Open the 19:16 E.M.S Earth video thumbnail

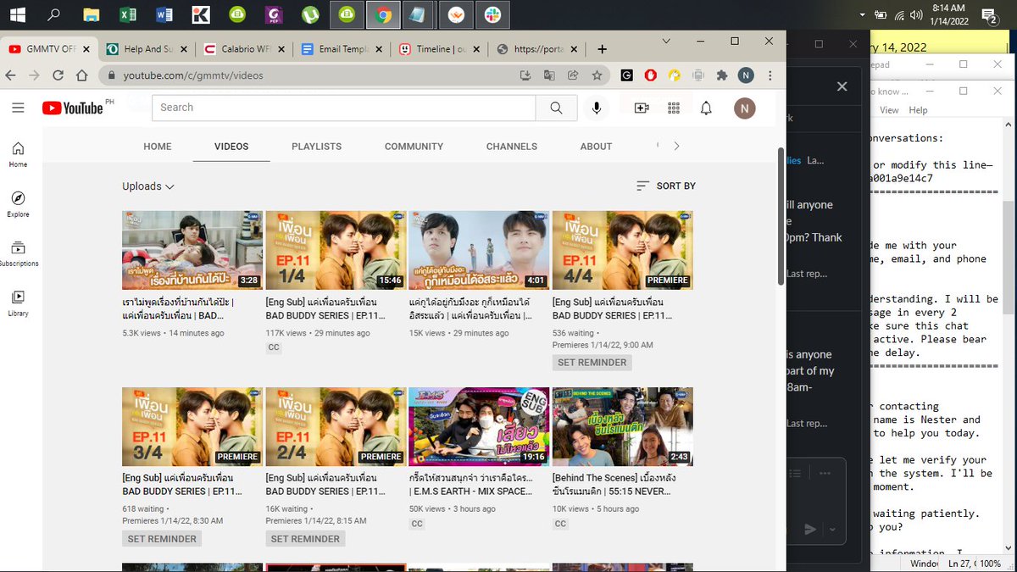[479, 427]
